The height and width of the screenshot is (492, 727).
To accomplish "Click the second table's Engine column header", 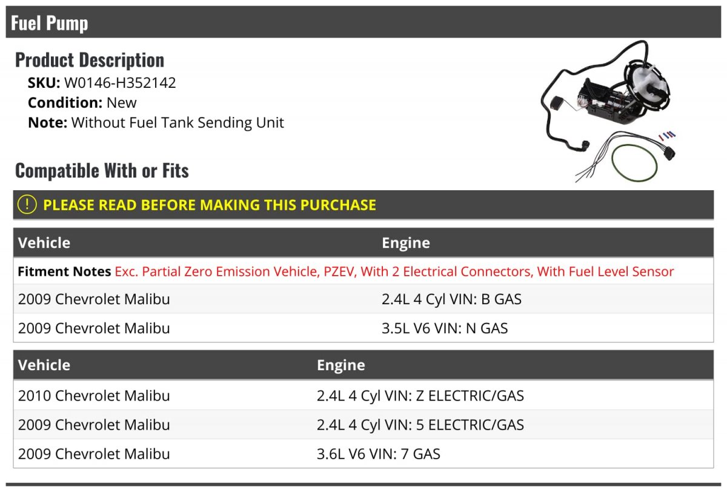I will click(x=341, y=365).
